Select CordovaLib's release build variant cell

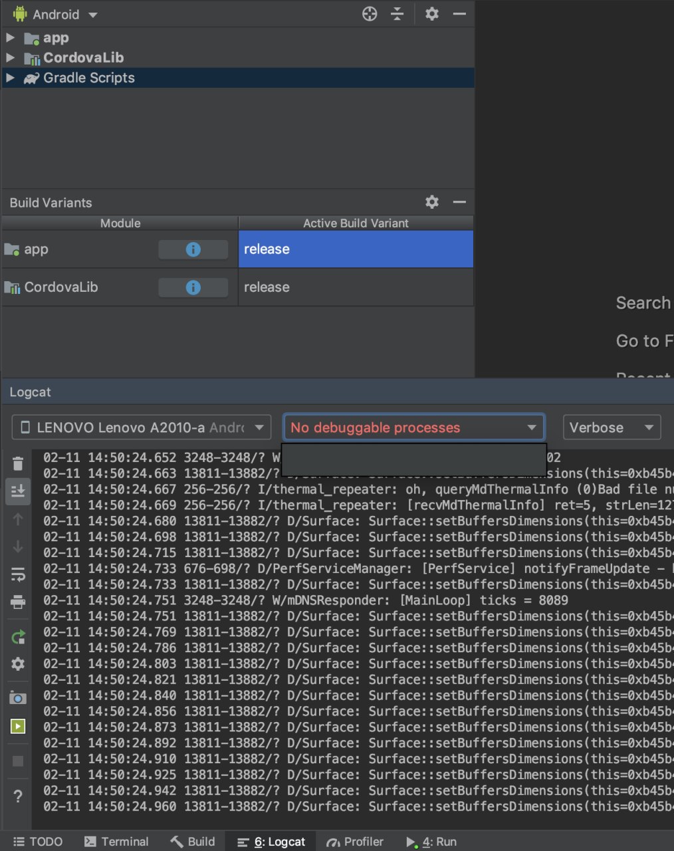pyautogui.click(x=356, y=287)
